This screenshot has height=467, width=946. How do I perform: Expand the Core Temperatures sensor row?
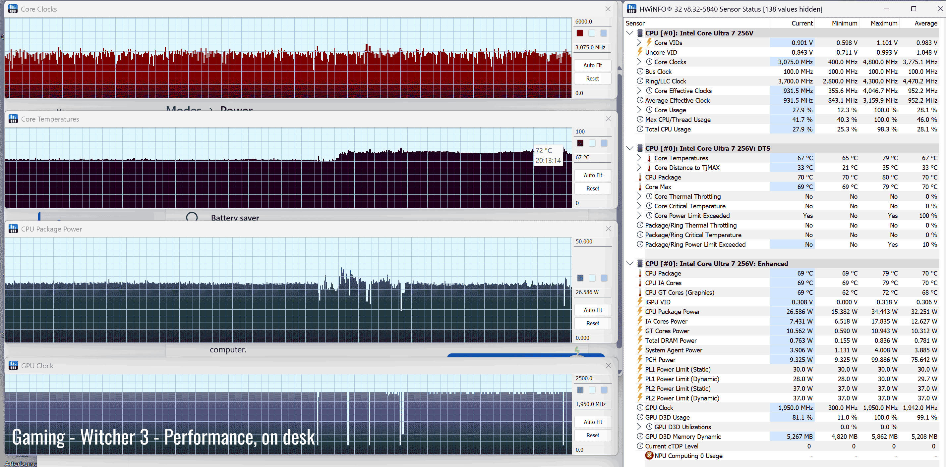639,158
